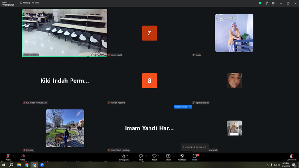Open the More options menu
299x168 pixels.
click(x=195, y=157)
